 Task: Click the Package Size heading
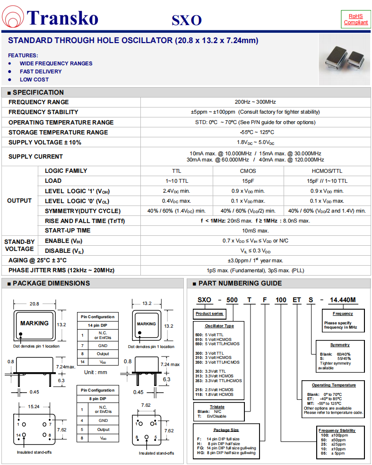pos(226,430)
